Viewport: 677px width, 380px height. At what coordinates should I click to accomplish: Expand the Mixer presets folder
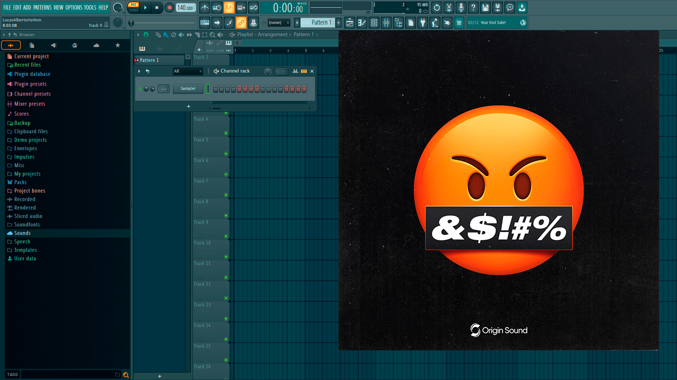pyautogui.click(x=30, y=104)
